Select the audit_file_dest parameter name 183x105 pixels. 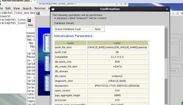coord(63,47)
